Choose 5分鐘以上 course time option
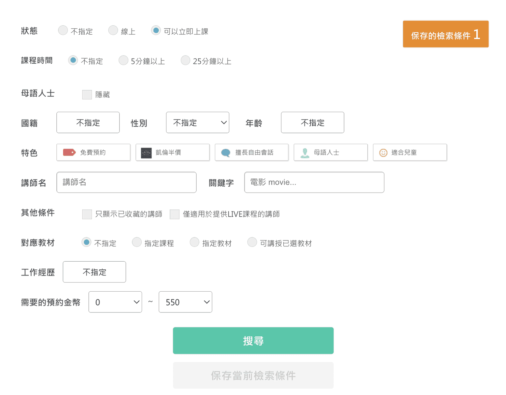This screenshot has height=395, width=506. tap(123, 60)
